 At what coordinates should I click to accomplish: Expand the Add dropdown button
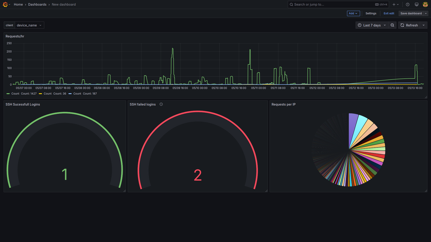[353, 13]
